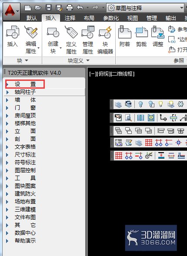Toggle the yellow bulb over layers icon
This screenshot has height=256, width=187.
click(x=171, y=104)
